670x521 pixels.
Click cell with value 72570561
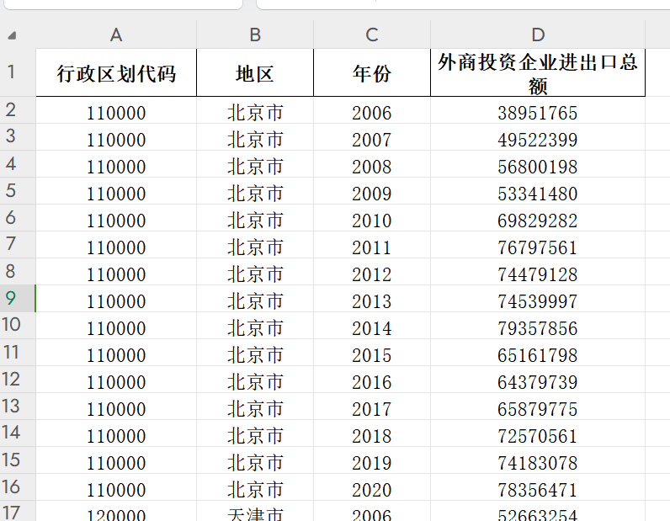[538, 433]
